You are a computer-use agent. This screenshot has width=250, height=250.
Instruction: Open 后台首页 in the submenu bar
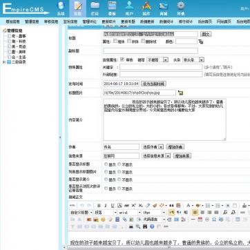(x=205, y=21)
